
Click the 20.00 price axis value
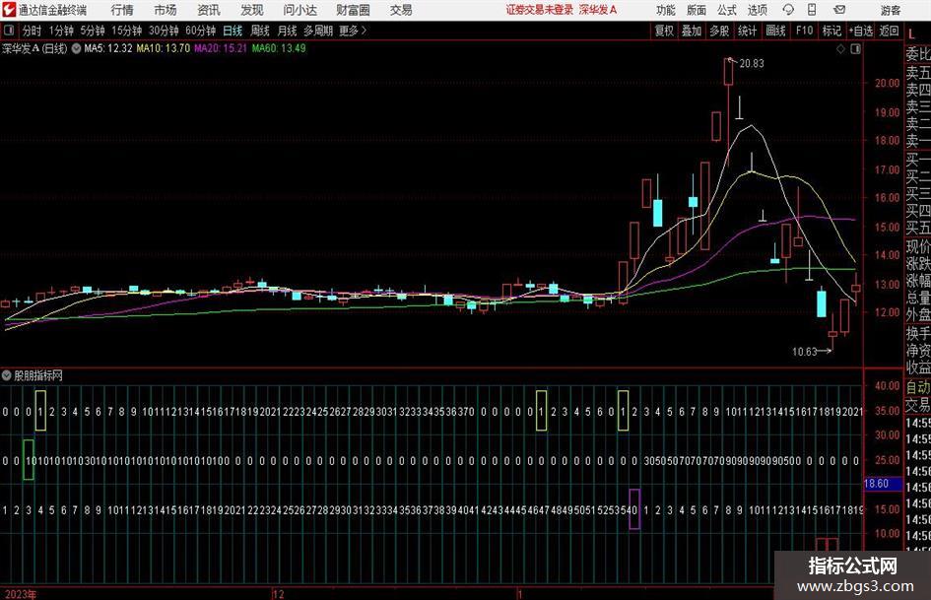tap(887, 83)
